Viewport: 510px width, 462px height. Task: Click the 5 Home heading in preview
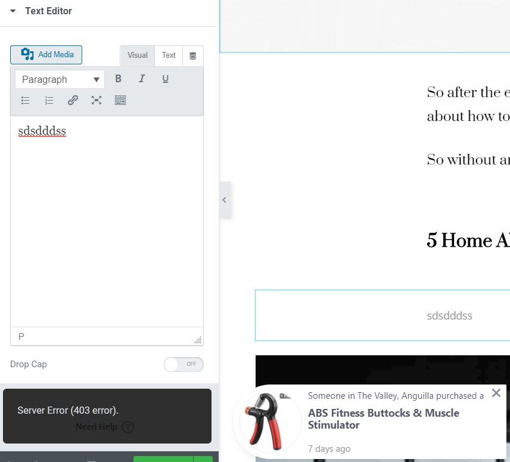[x=468, y=240]
